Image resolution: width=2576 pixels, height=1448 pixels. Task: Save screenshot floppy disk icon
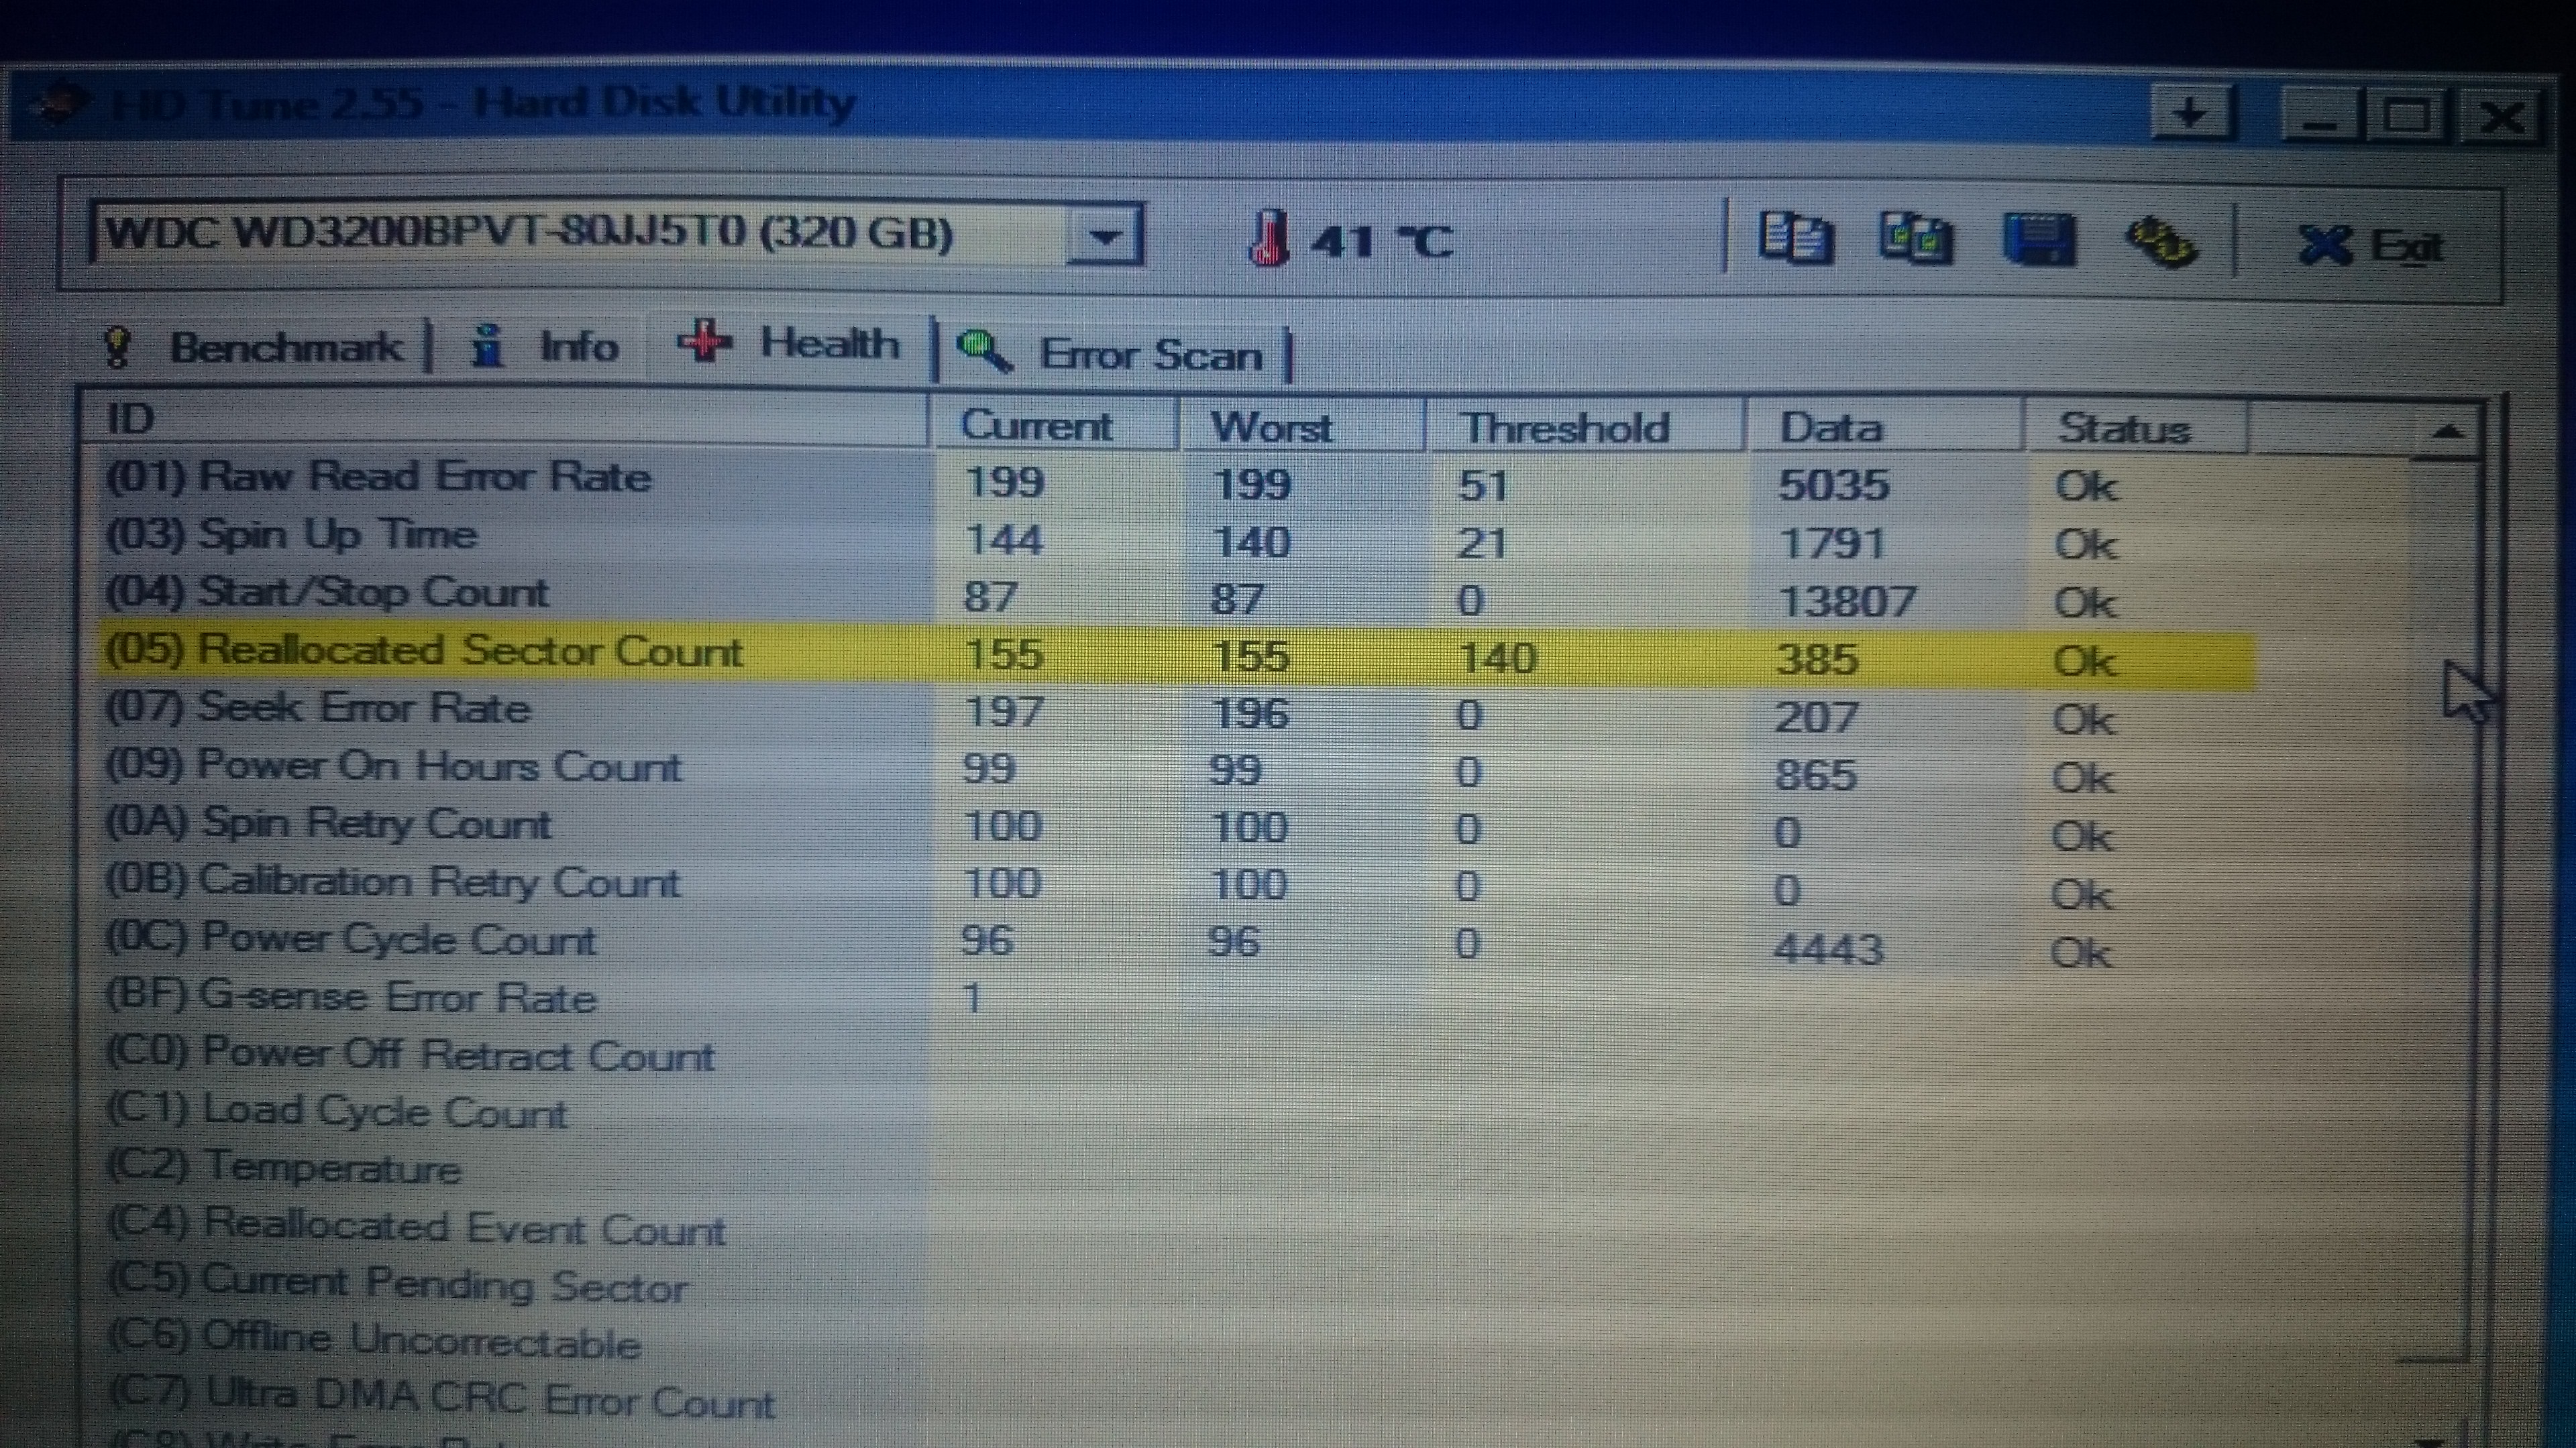coord(2039,240)
